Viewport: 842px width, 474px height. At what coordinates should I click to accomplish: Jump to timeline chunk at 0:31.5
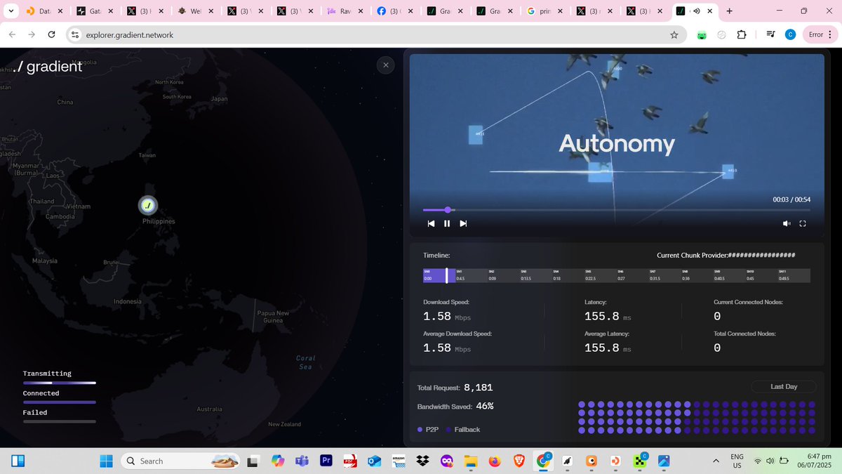pyautogui.click(x=664, y=275)
